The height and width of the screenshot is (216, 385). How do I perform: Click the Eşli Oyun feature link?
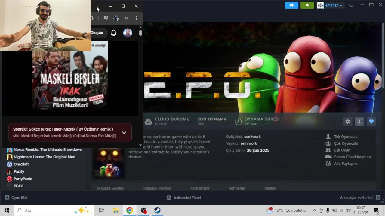(x=342, y=150)
